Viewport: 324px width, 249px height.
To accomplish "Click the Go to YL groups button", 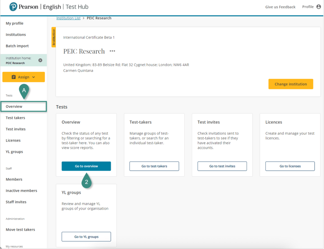I will tap(86, 237).
